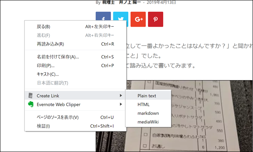Click the article text ending with でした。

click(144, 56)
